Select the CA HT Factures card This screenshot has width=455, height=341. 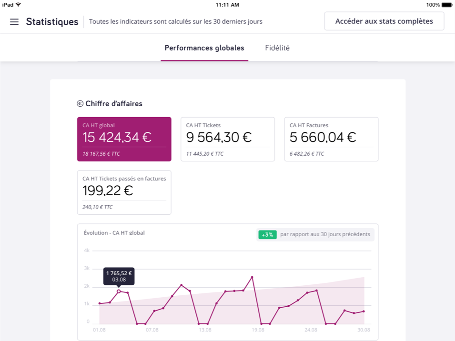[x=331, y=139]
